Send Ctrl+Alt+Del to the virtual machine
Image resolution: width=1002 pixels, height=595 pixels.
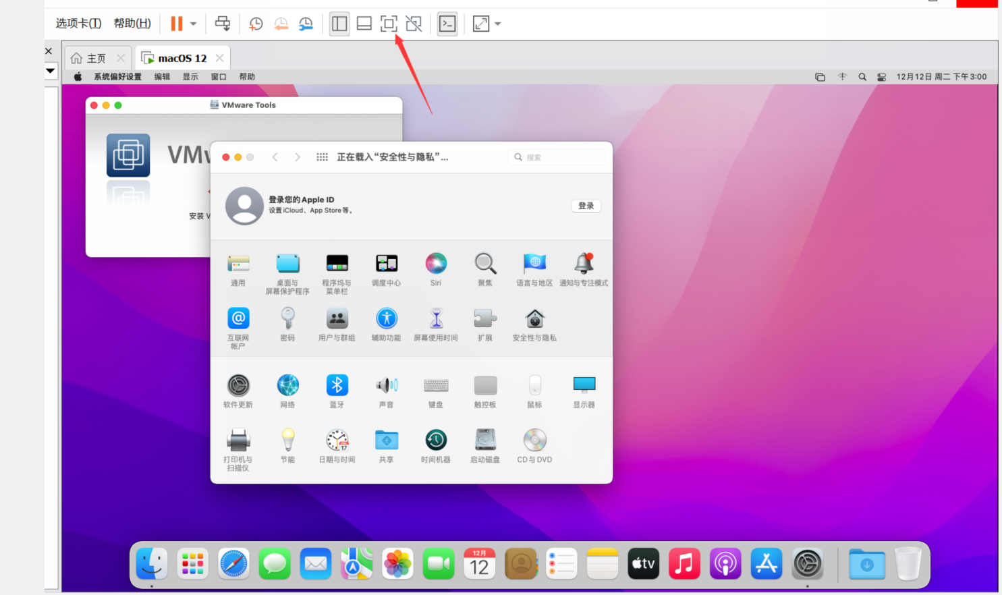tap(223, 24)
